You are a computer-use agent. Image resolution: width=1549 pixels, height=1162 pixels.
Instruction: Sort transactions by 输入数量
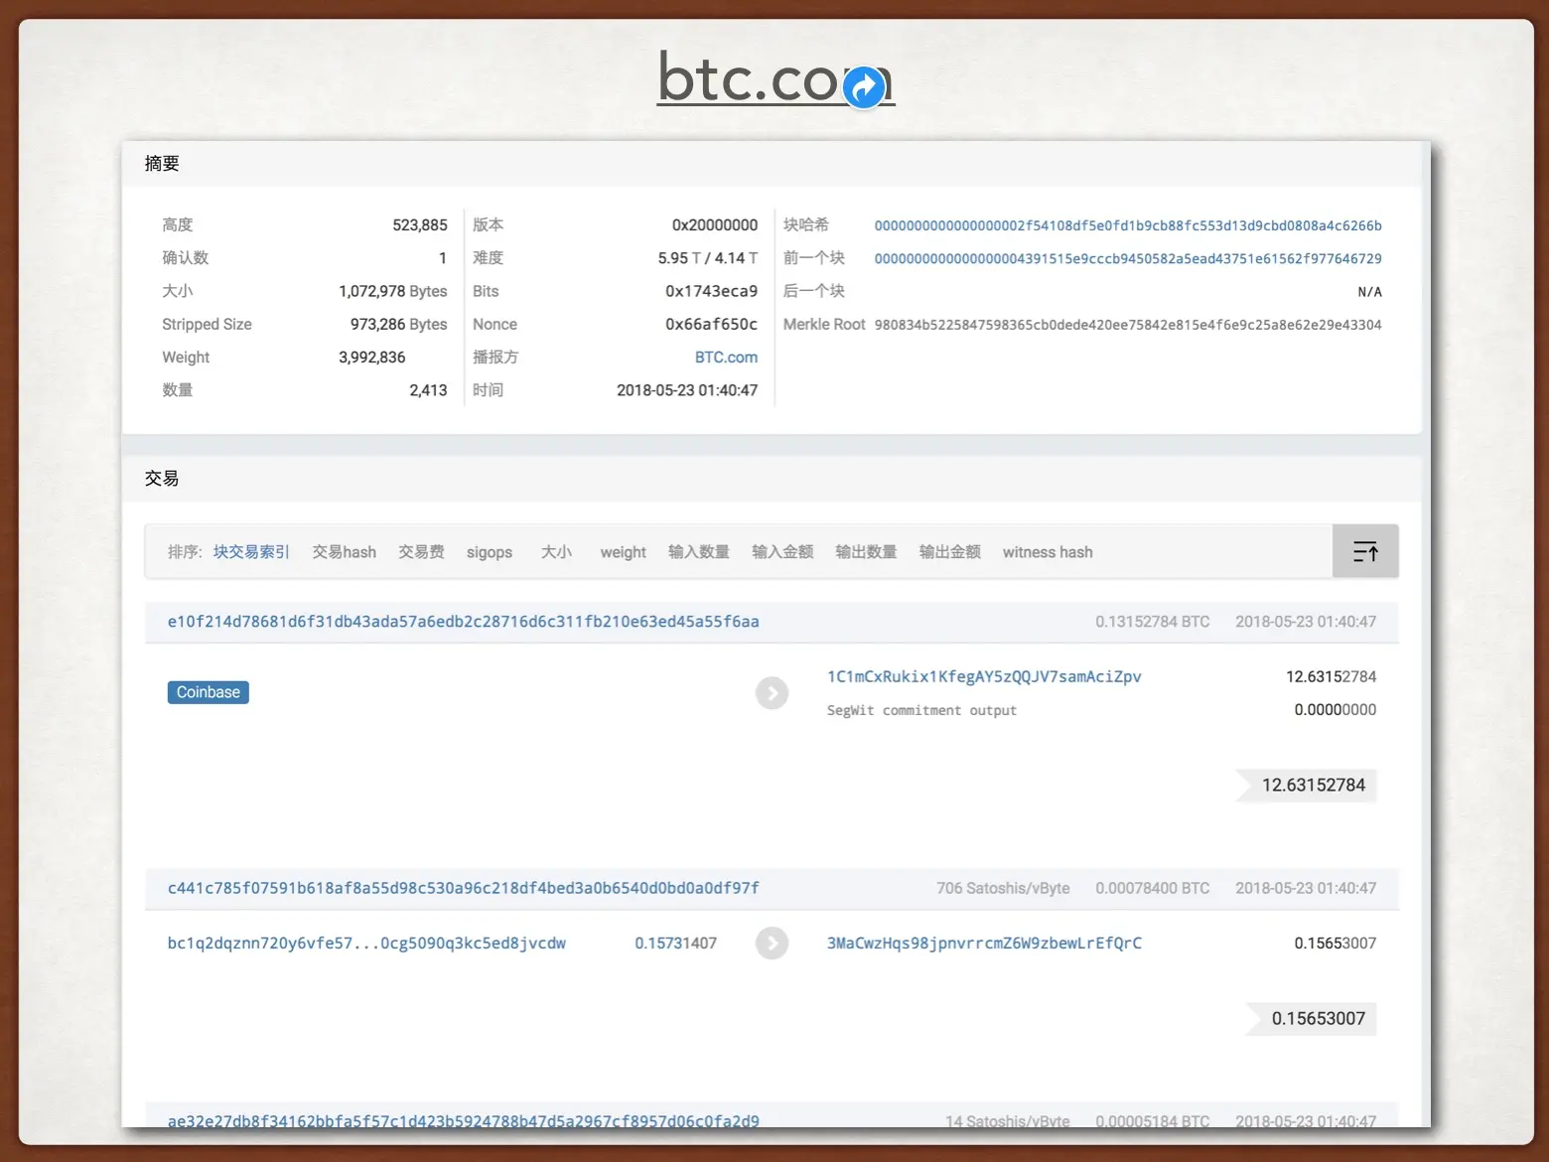click(699, 552)
